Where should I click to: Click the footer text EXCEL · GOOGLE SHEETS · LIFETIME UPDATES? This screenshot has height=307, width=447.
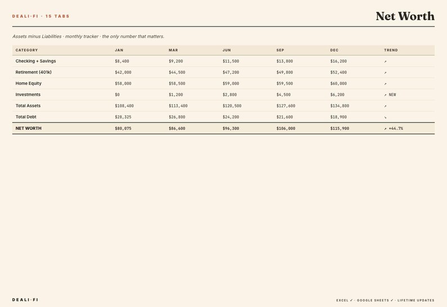click(386, 300)
